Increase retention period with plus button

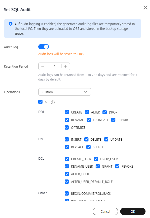coord(65,66)
